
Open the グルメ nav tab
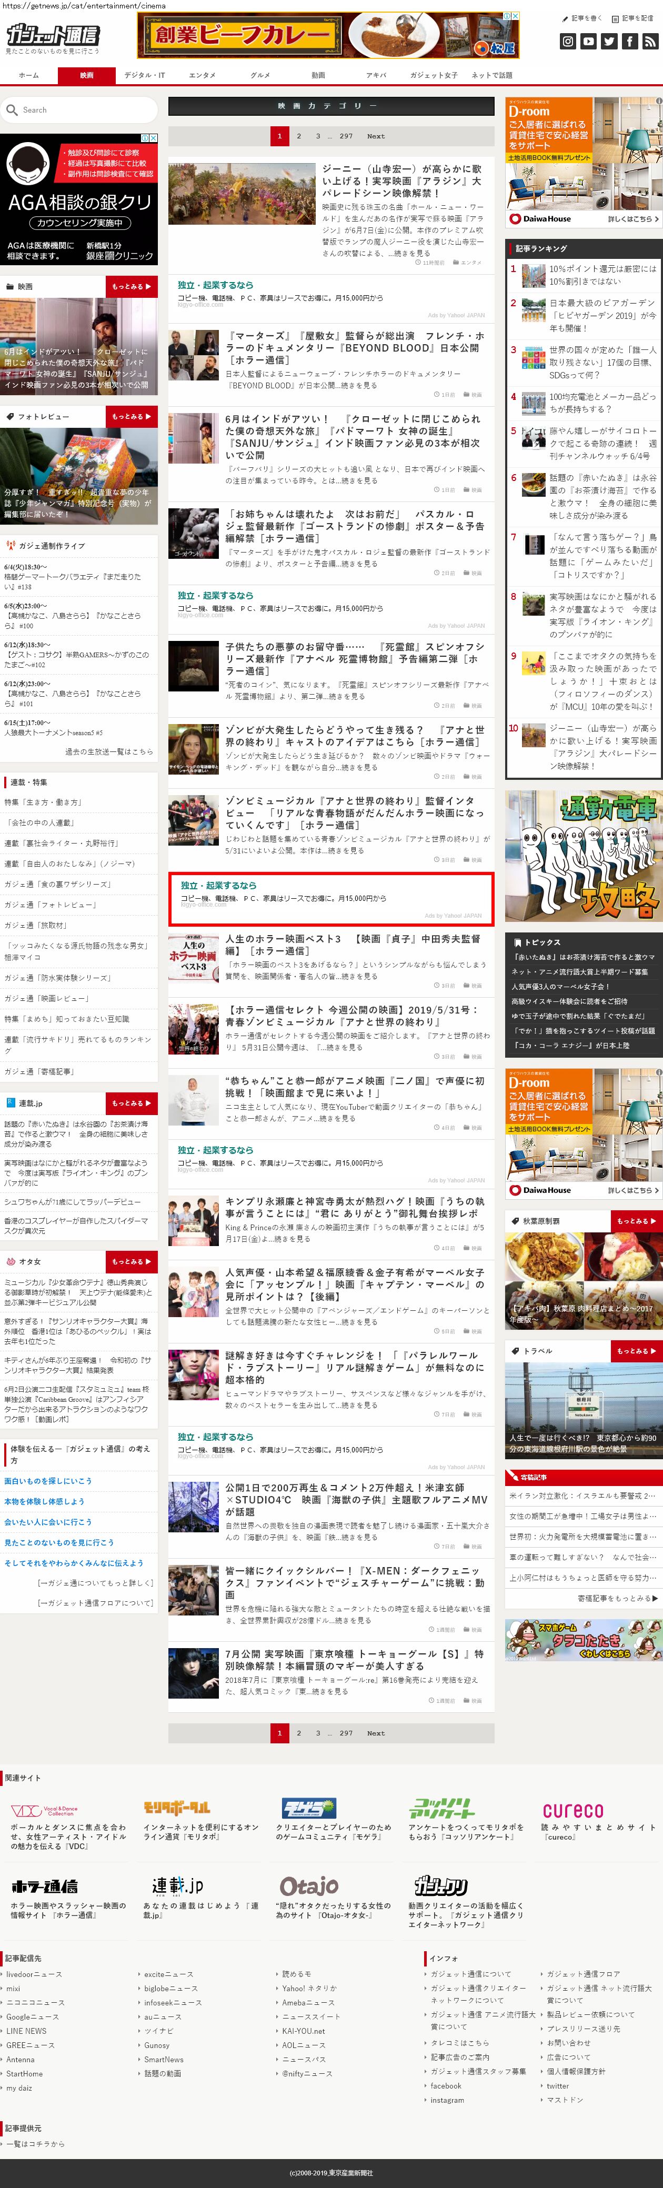(260, 75)
